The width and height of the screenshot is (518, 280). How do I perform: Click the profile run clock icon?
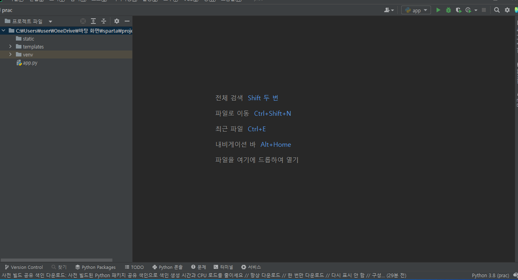469,10
